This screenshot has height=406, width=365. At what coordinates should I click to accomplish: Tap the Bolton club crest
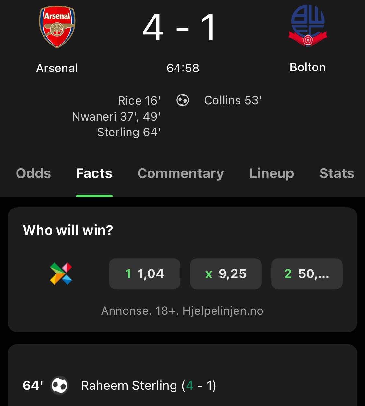point(308,26)
